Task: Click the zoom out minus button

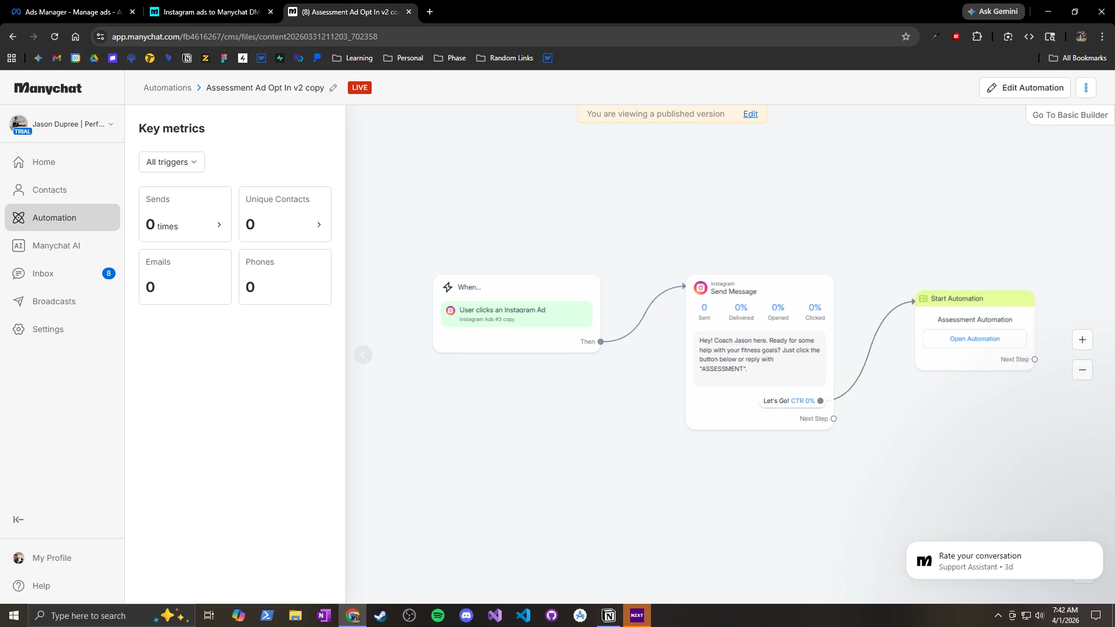Action: [x=1082, y=370]
